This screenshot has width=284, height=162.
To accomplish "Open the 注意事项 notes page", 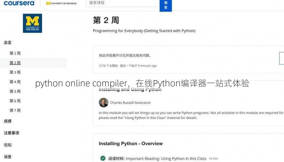I will pyautogui.click(x=11, y=133).
